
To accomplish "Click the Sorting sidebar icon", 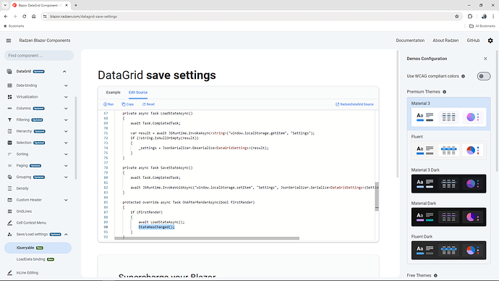I will coord(9,154).
